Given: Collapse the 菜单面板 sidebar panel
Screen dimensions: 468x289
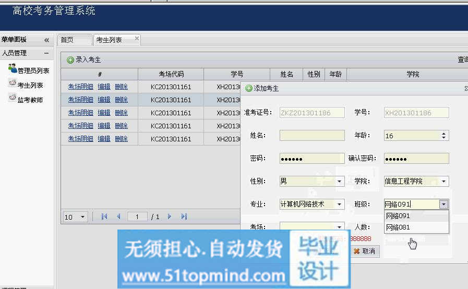Looking at the screenshot, I should 46,40.
